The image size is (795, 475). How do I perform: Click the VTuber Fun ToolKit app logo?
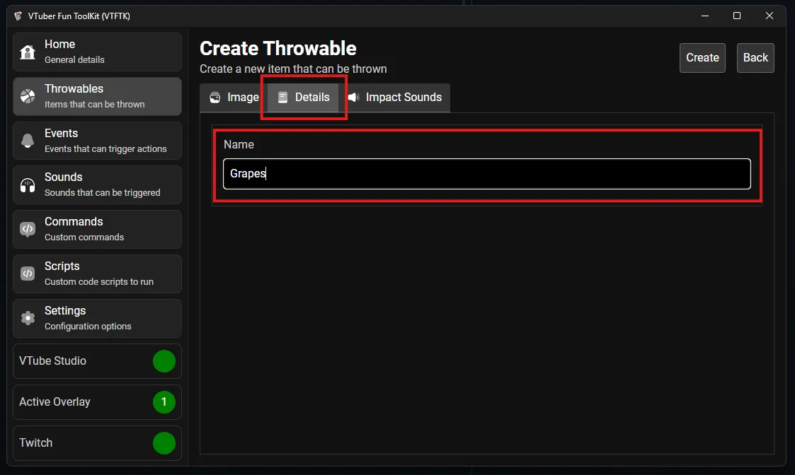coord(18,16)
